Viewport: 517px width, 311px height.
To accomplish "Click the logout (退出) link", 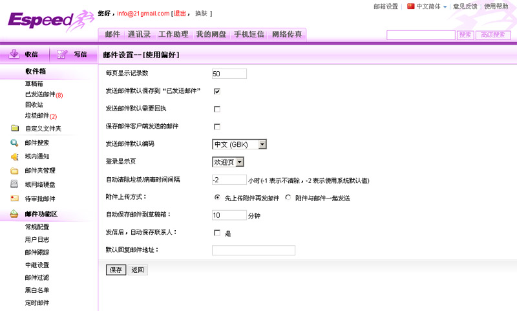I will point(180,14).
